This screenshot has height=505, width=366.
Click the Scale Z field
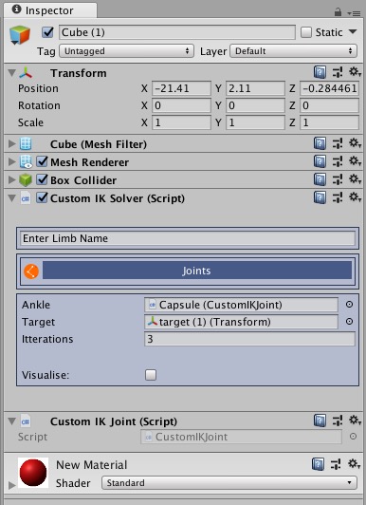click(x=329, y=122)
